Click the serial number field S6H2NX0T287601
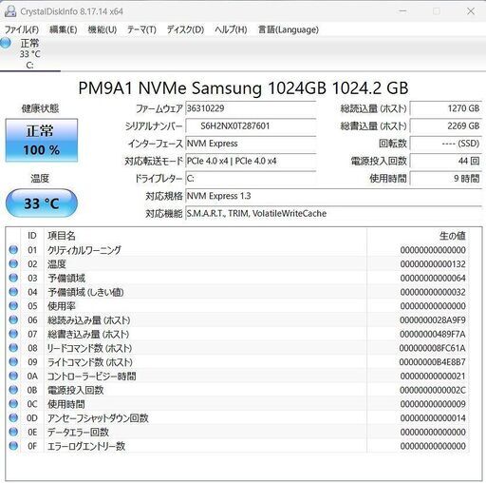The height and width of the screenshot is (483, 486). click(x=251, y=126)
